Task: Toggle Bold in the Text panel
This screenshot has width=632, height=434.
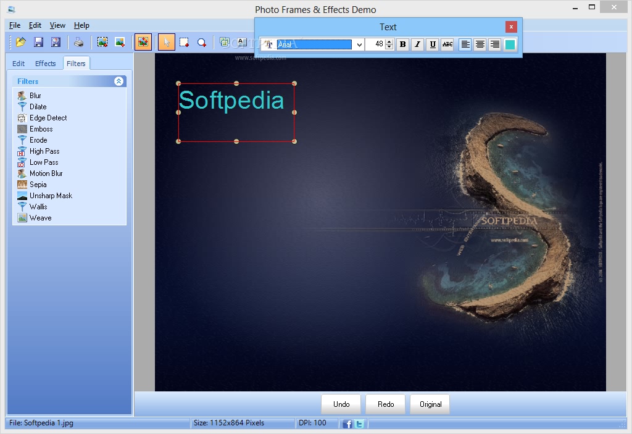Action: [402, 44]
